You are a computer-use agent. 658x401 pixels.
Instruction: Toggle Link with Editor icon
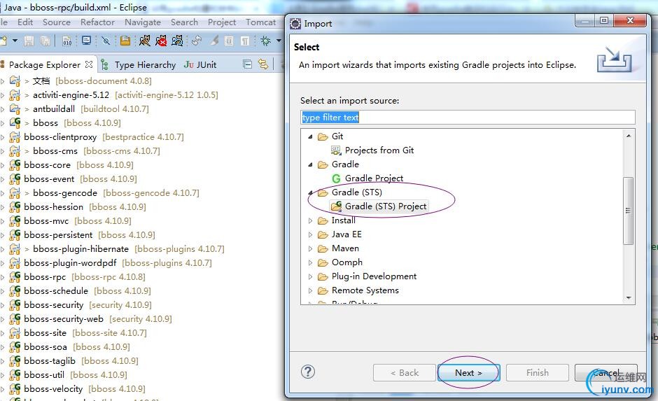[263, 64]
